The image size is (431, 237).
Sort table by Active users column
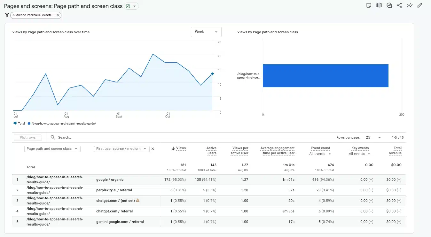point(211,150)
